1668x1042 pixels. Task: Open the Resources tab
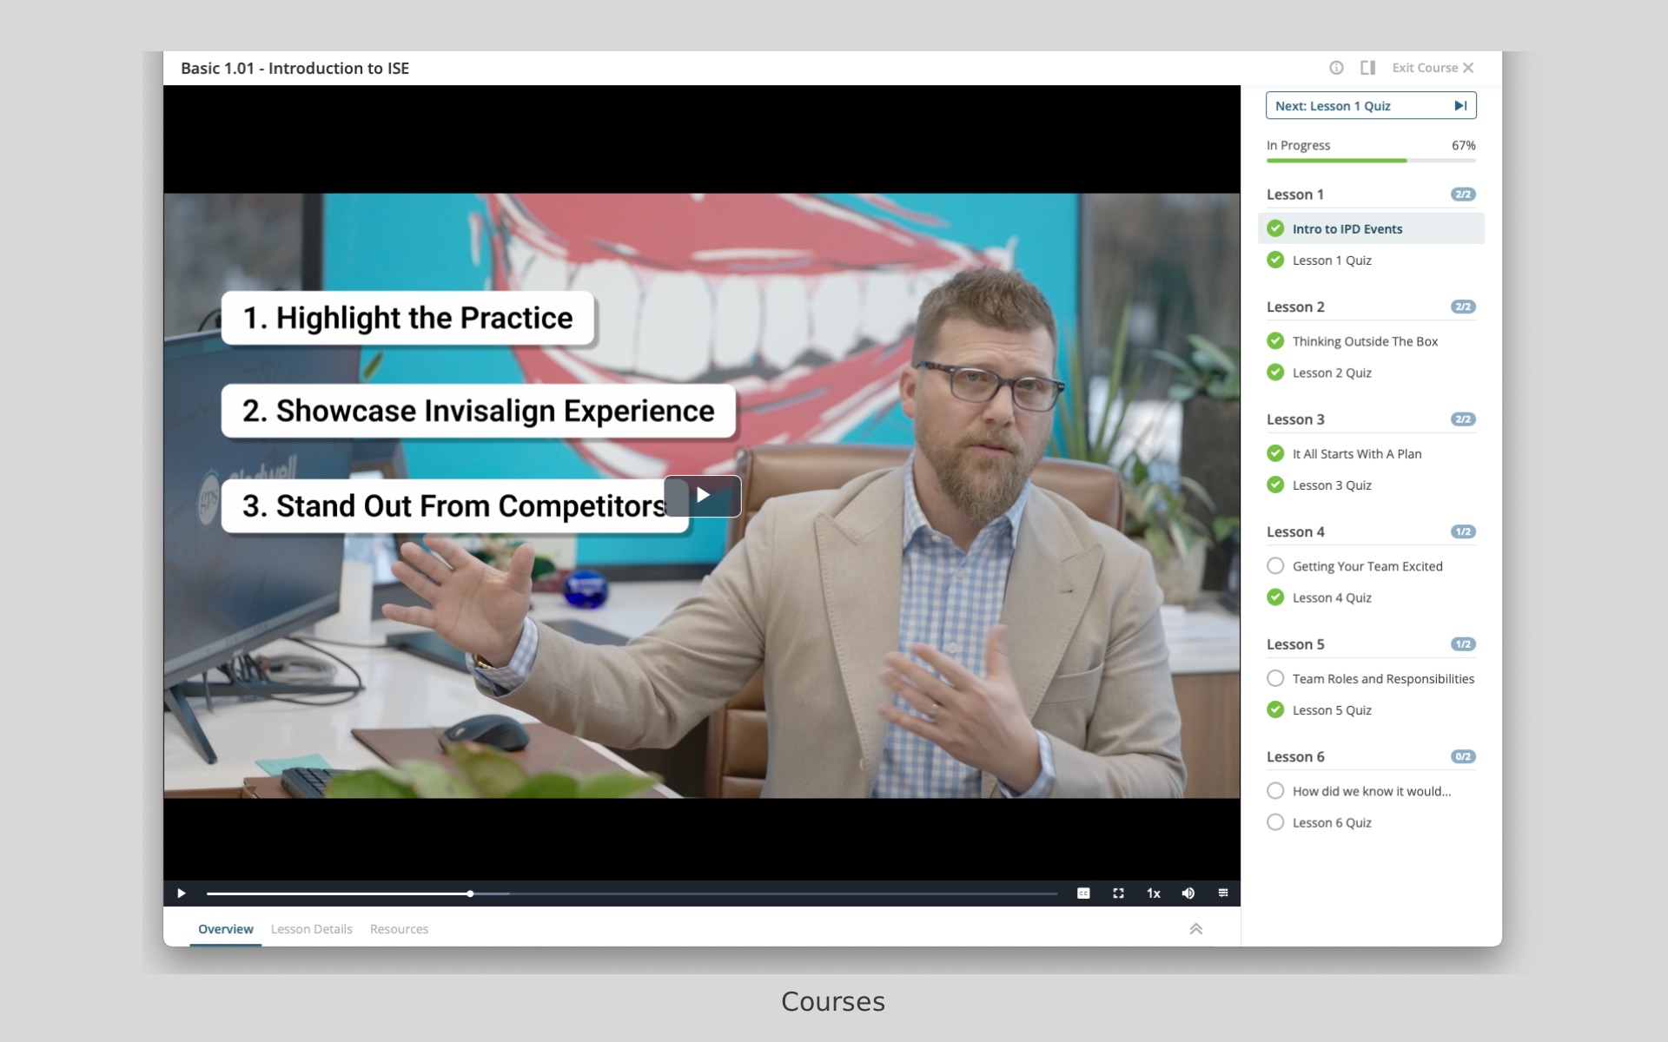pyautogui.click(x=399, y=929)
